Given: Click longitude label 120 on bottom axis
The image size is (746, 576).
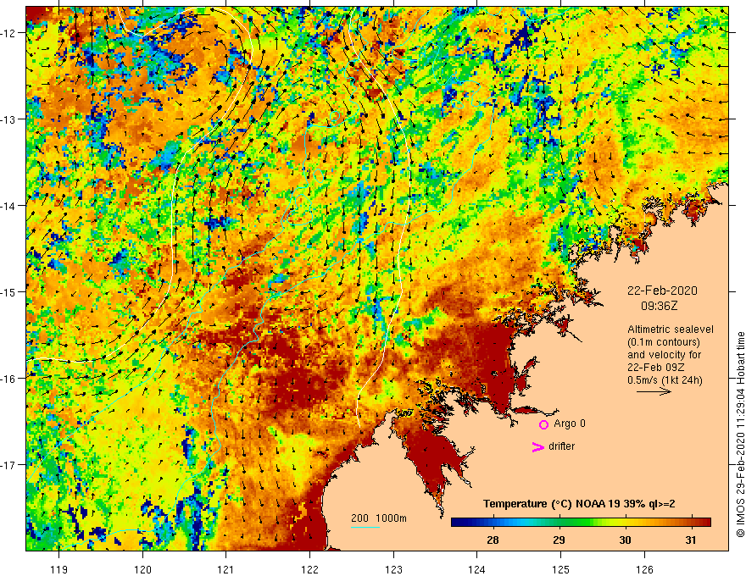Looking at the screenshot, I should [x=142, y=569].
